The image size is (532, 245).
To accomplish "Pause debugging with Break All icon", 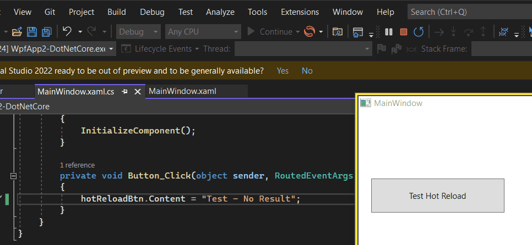I will [x=389, y=32].
